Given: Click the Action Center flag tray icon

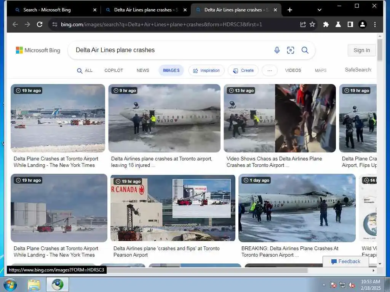Looking at the screenshot, I should 333,285.
